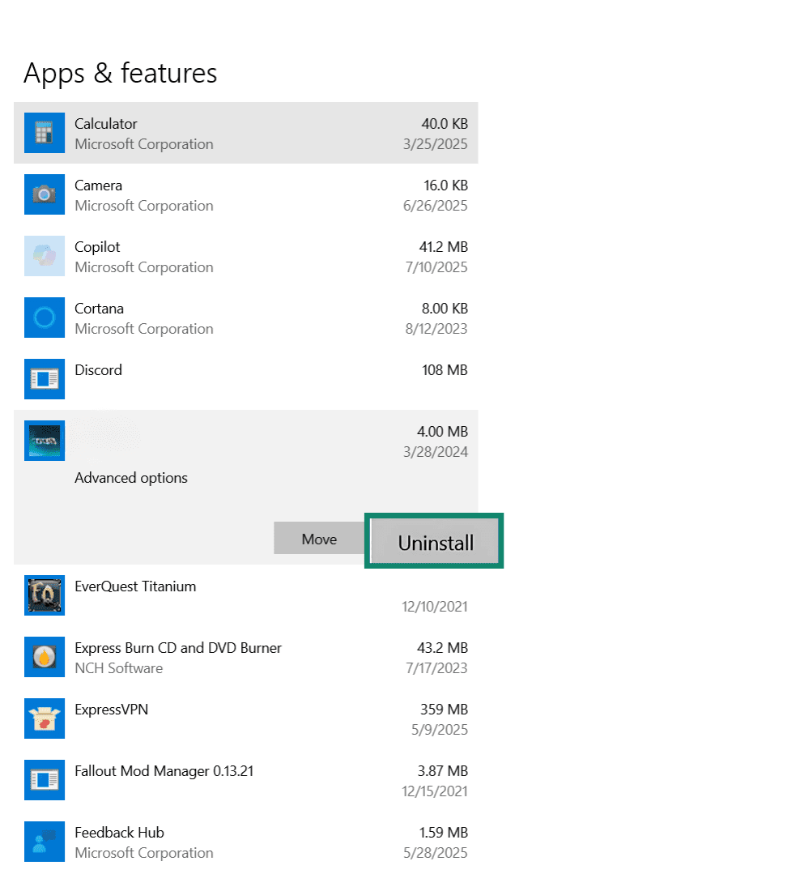The image size is (800, 874).
Task: Select the Fallout Mod Manager list entry
Action: click(243, 780)
